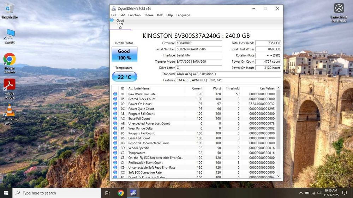The image size is (353, 198).
Task: Click the CrystalDiskInfo taskbar button
Action: (x=133, y=193)
